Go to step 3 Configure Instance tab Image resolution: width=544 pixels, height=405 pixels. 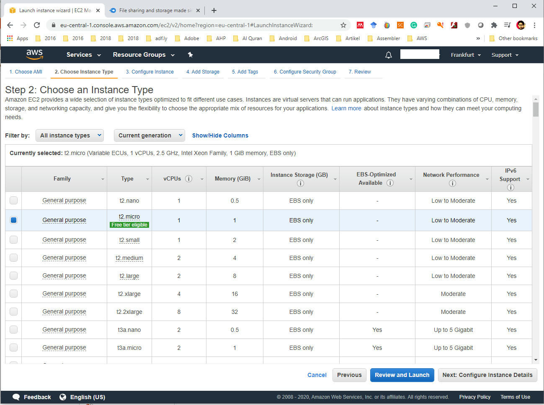click(150, 72)
